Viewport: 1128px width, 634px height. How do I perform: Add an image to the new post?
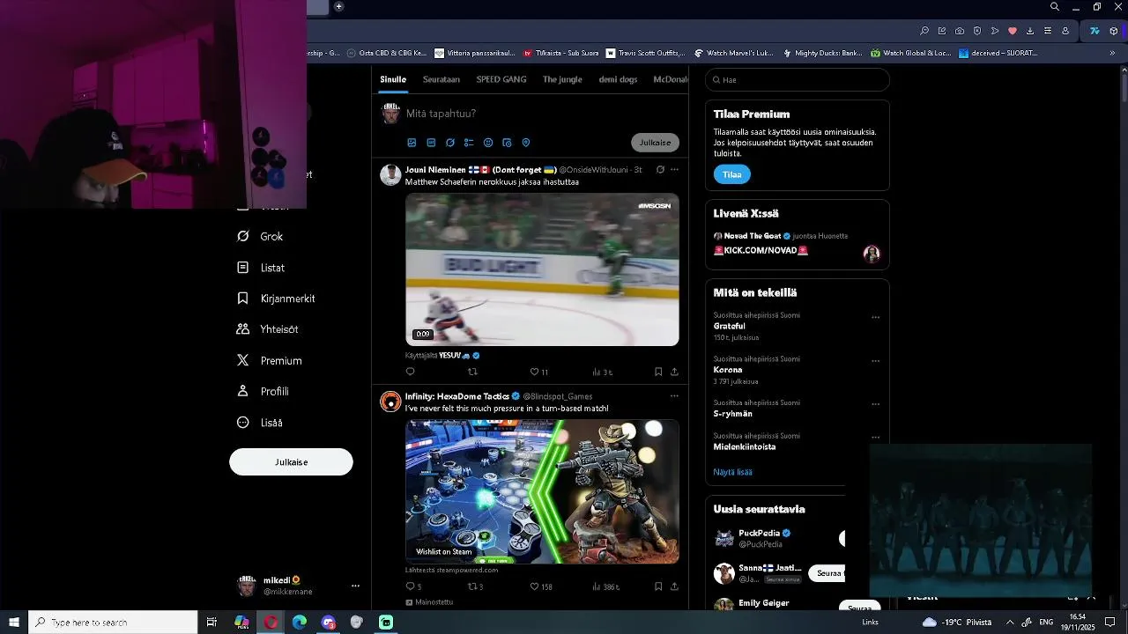(x=412, y=143)
